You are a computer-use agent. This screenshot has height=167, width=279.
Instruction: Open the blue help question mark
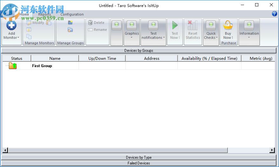(x=274, y=14)
